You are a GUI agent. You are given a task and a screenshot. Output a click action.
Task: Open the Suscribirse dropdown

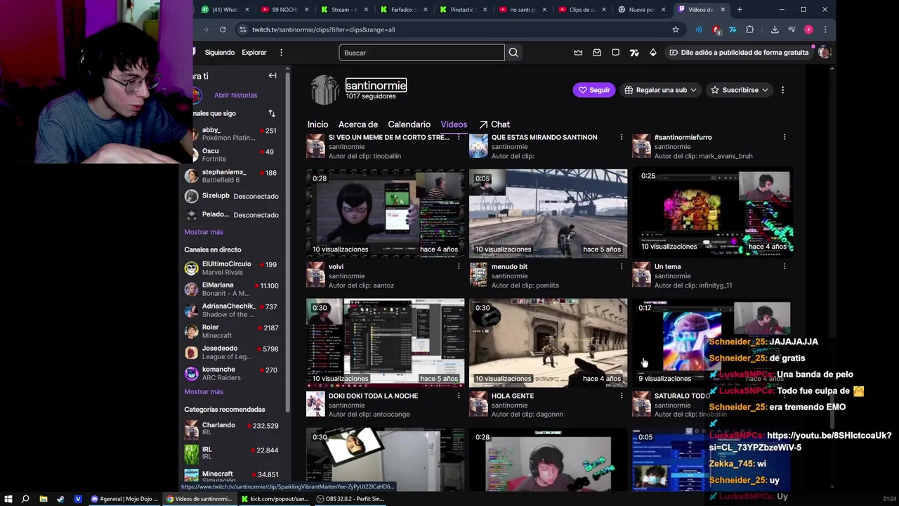[740, 90]
